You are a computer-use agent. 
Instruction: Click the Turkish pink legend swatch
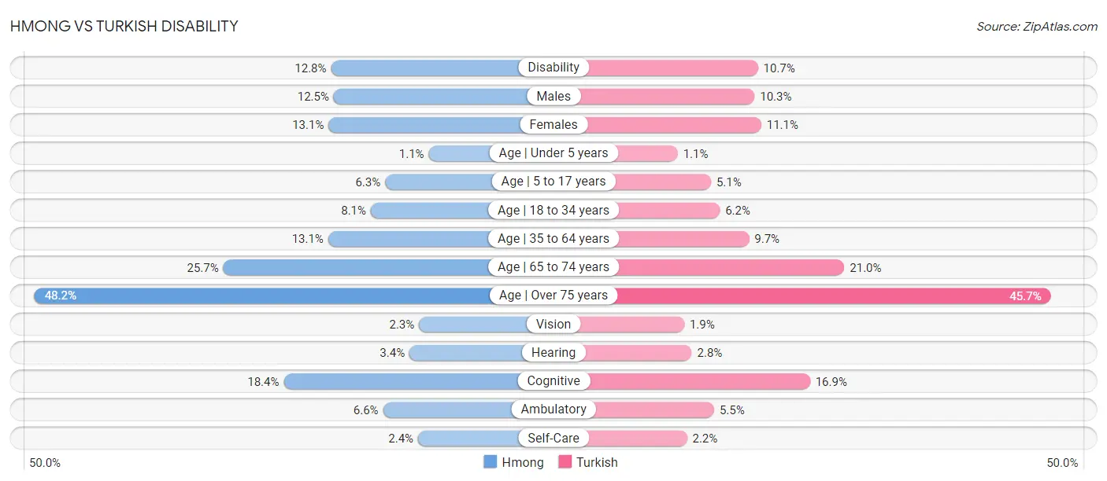tap(565, 462)
